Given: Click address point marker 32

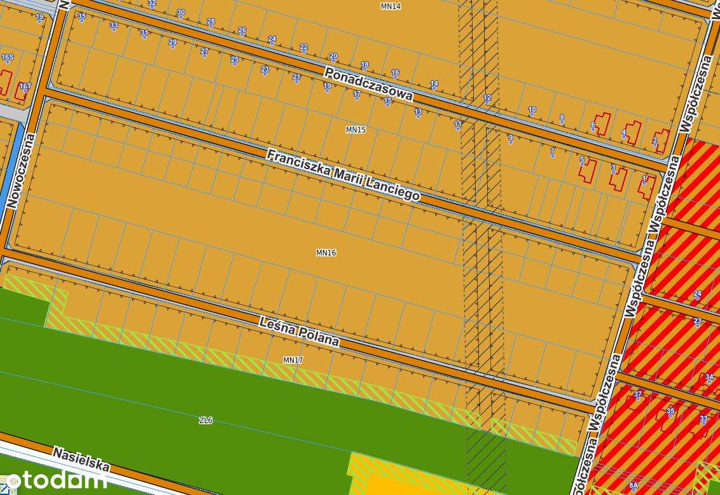Looking at the screenshot, I should (x=152, y=4).
